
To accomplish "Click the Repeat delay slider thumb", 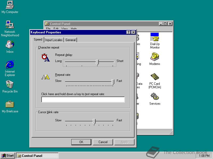I will coord(97,62).
